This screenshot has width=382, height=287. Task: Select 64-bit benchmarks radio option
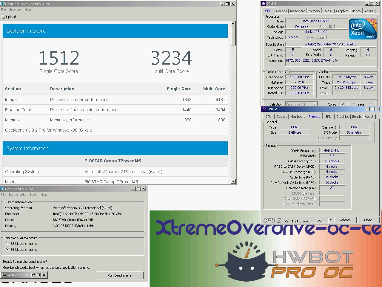coord(7,249)
